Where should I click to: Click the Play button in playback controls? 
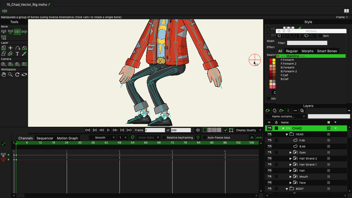point(108,130)
